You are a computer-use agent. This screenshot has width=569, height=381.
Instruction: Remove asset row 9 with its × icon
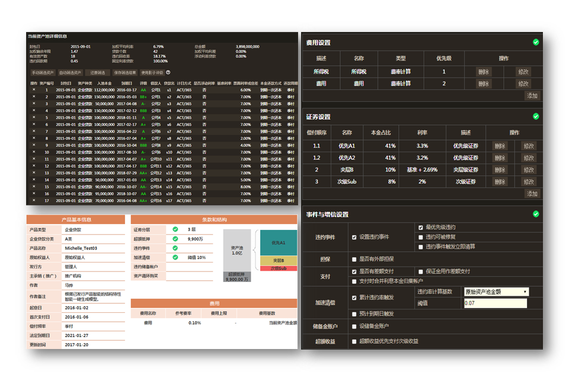click(34, 145)
